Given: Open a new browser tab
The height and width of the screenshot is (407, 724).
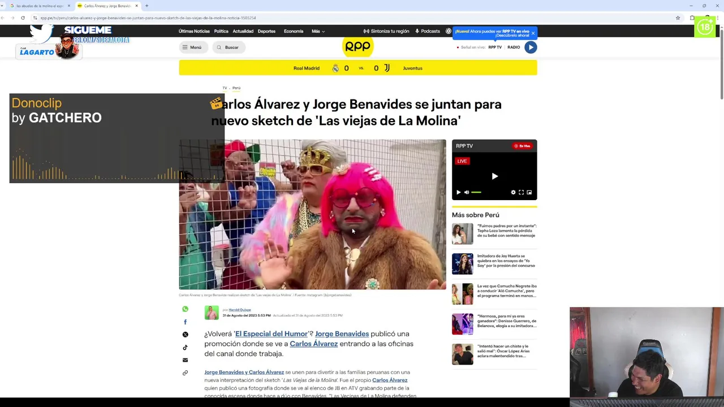Looking at the screenshot, I should pos(146,6).
